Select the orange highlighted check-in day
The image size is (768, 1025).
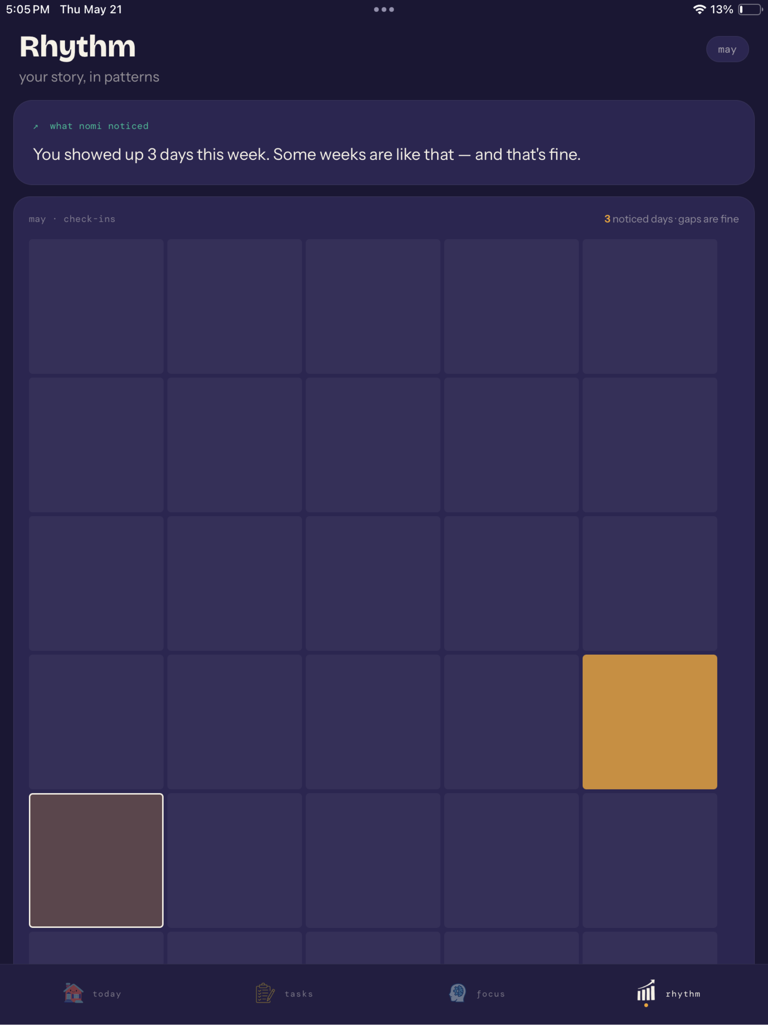(649, 721)
